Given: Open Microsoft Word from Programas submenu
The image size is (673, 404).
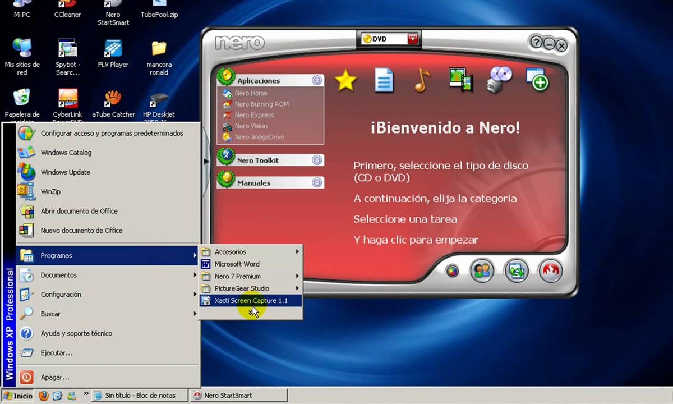Looking at the screenshot, I should pyautogui.click(x=251, y=264).
